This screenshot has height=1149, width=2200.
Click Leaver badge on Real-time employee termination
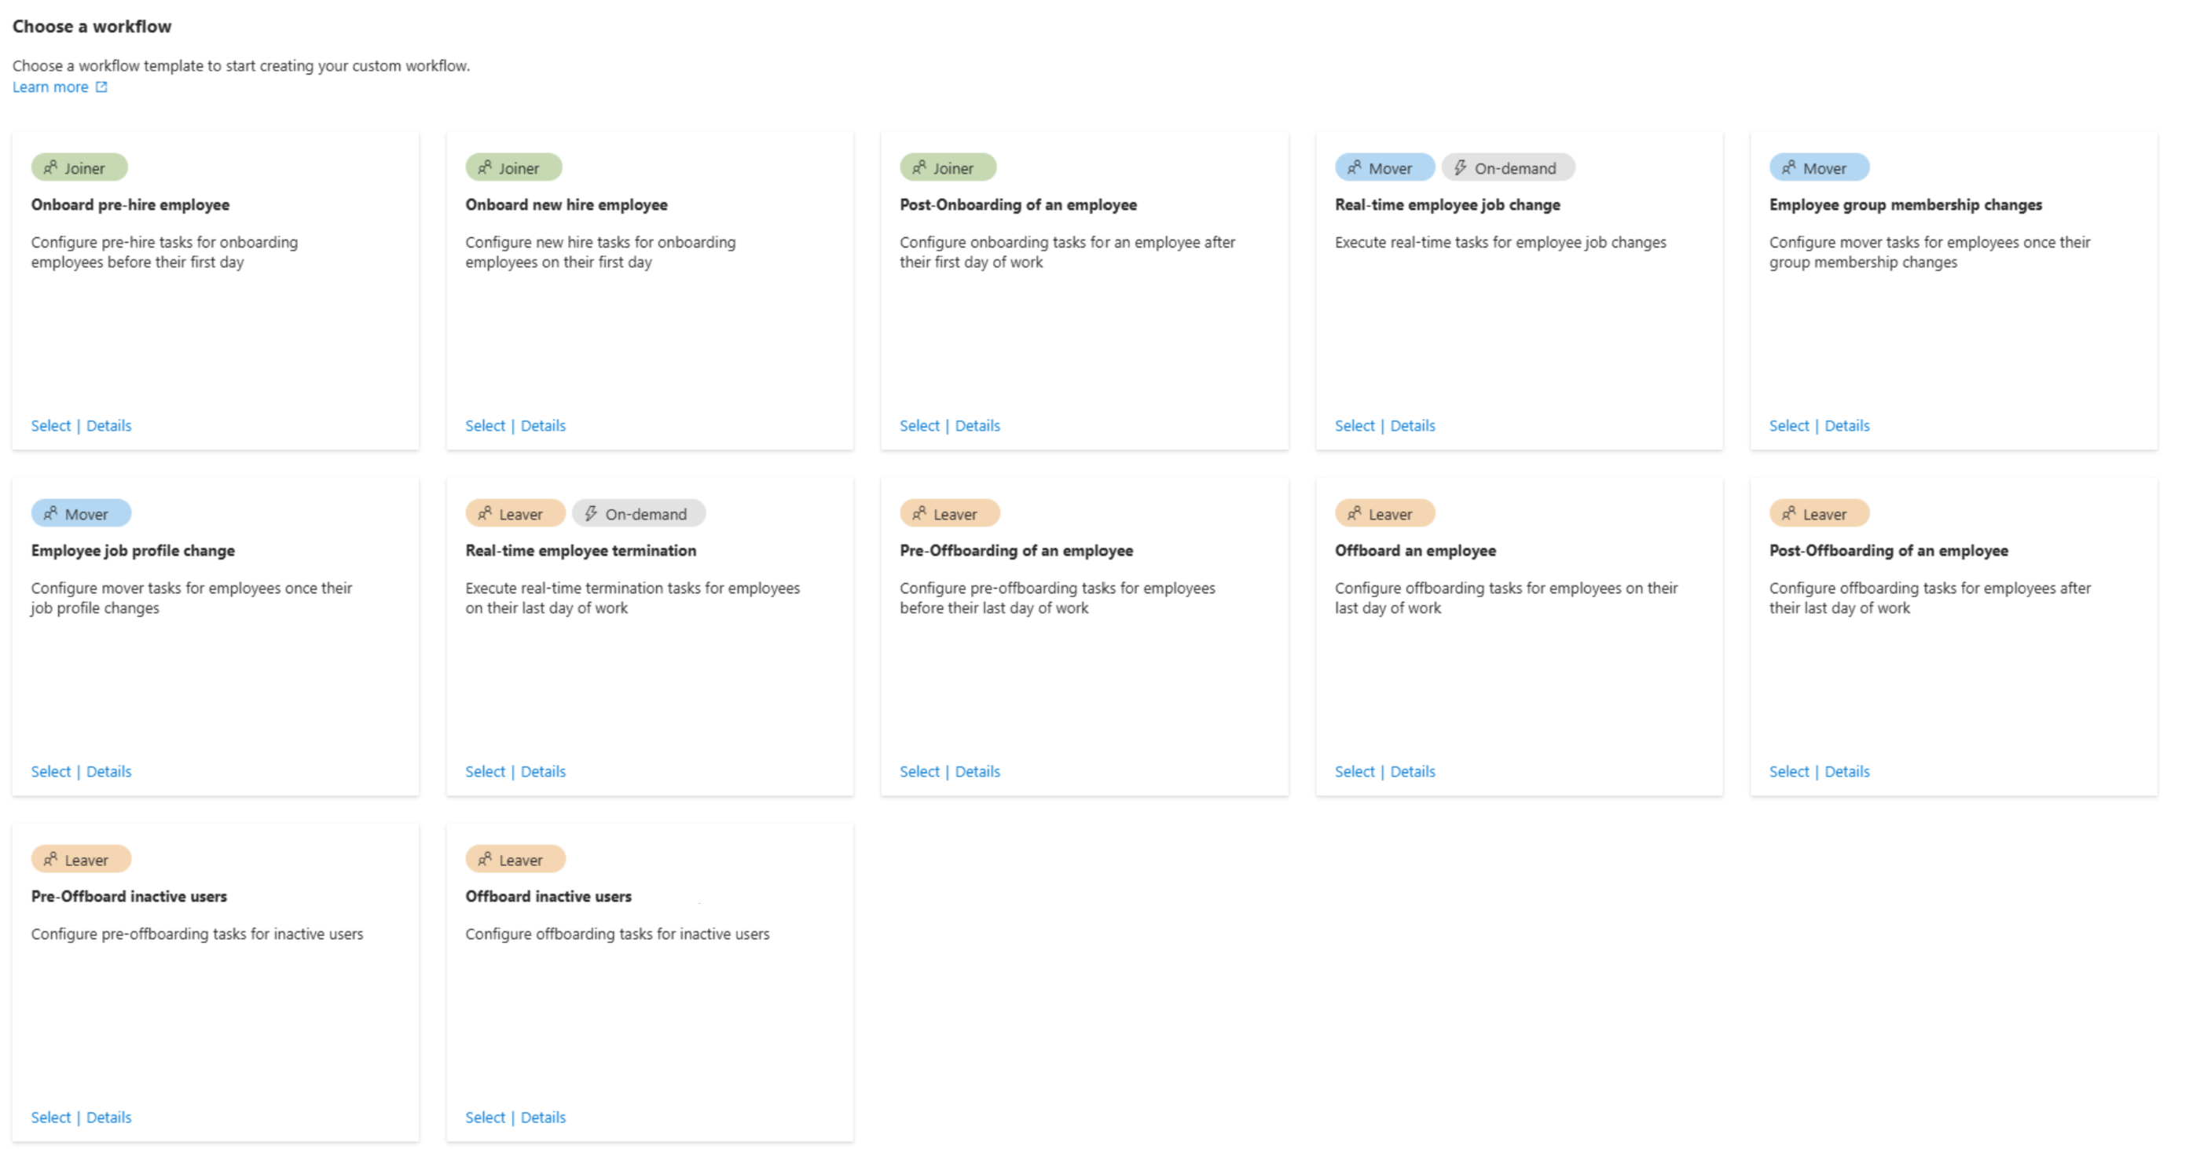[x=514, y=514]
